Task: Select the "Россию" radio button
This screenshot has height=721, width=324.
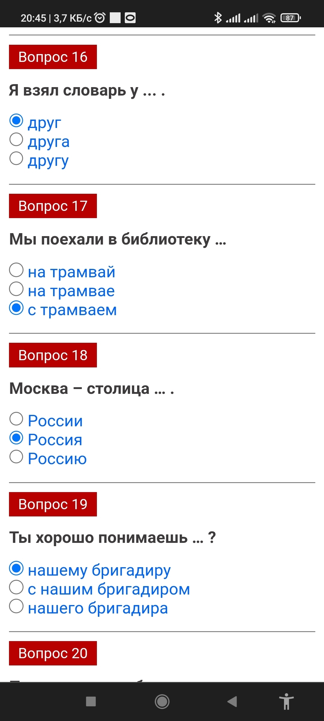Action: (16, 457)
